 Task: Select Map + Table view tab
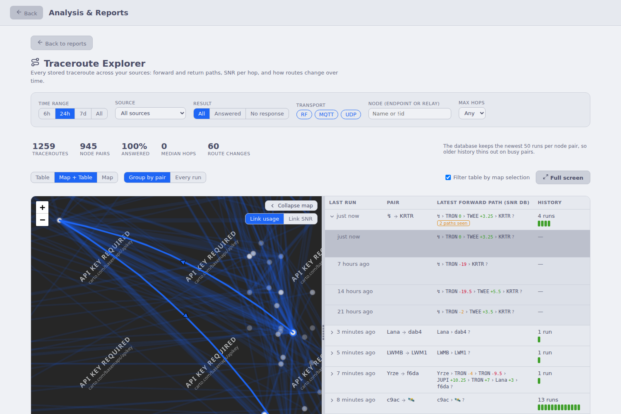pos(76,178)
